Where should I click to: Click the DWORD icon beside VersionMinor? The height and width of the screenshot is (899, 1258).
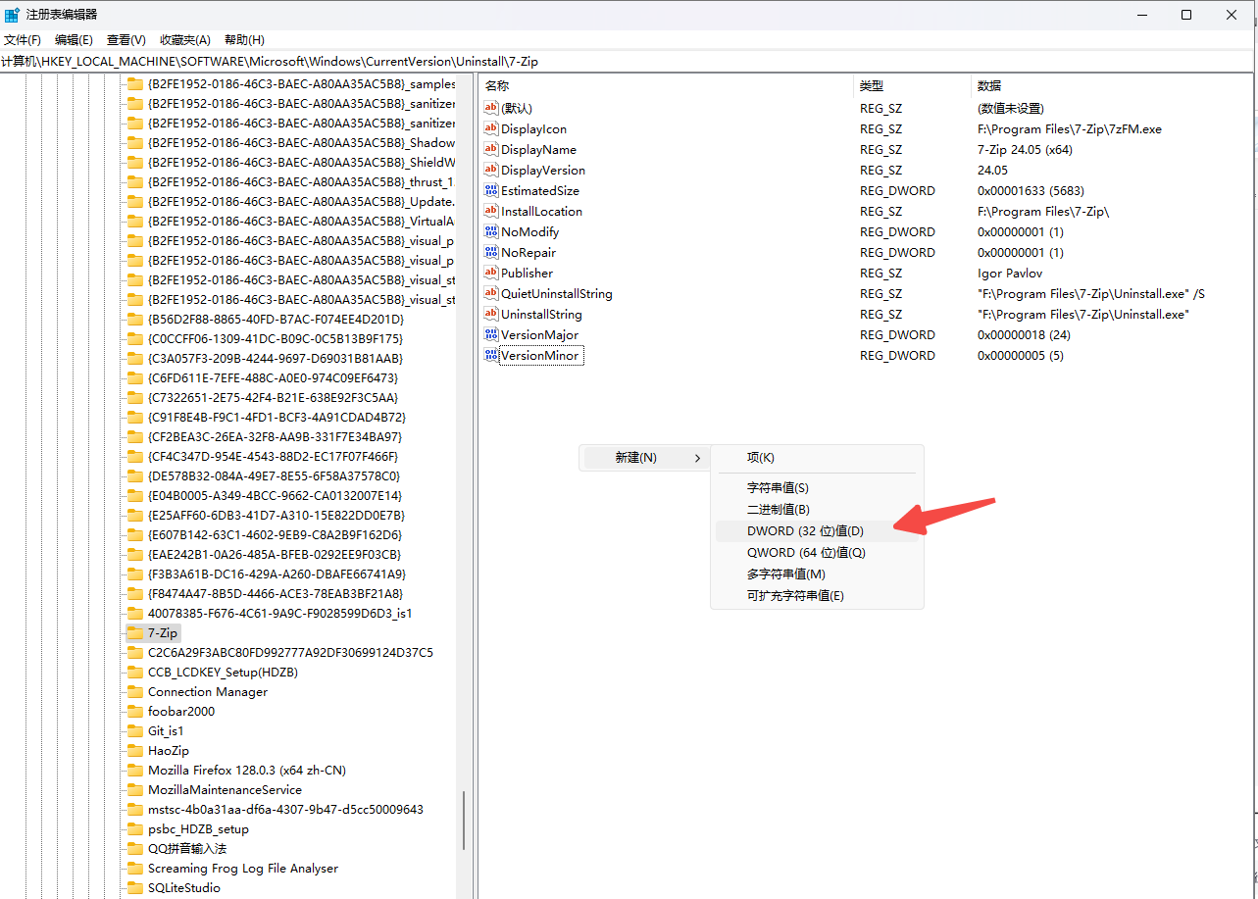coord(491,355)
